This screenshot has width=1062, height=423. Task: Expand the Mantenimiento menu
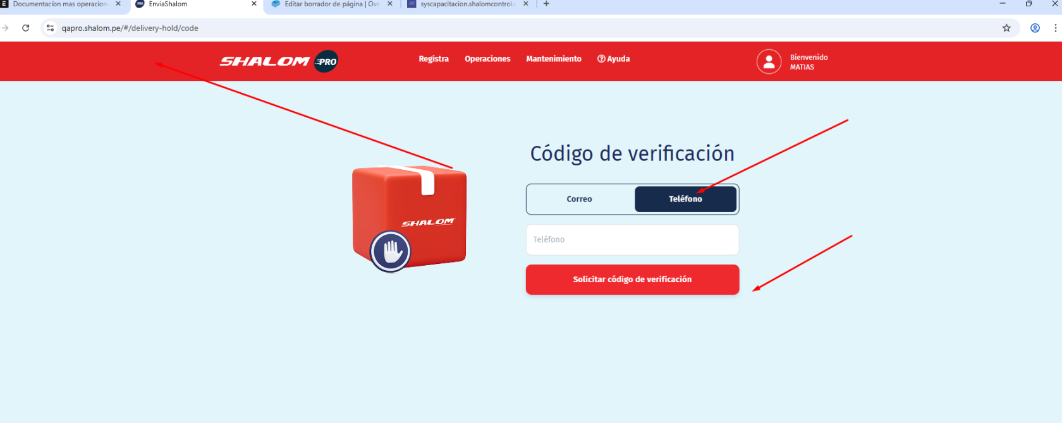pyautogui.click(x=554, y=59)
